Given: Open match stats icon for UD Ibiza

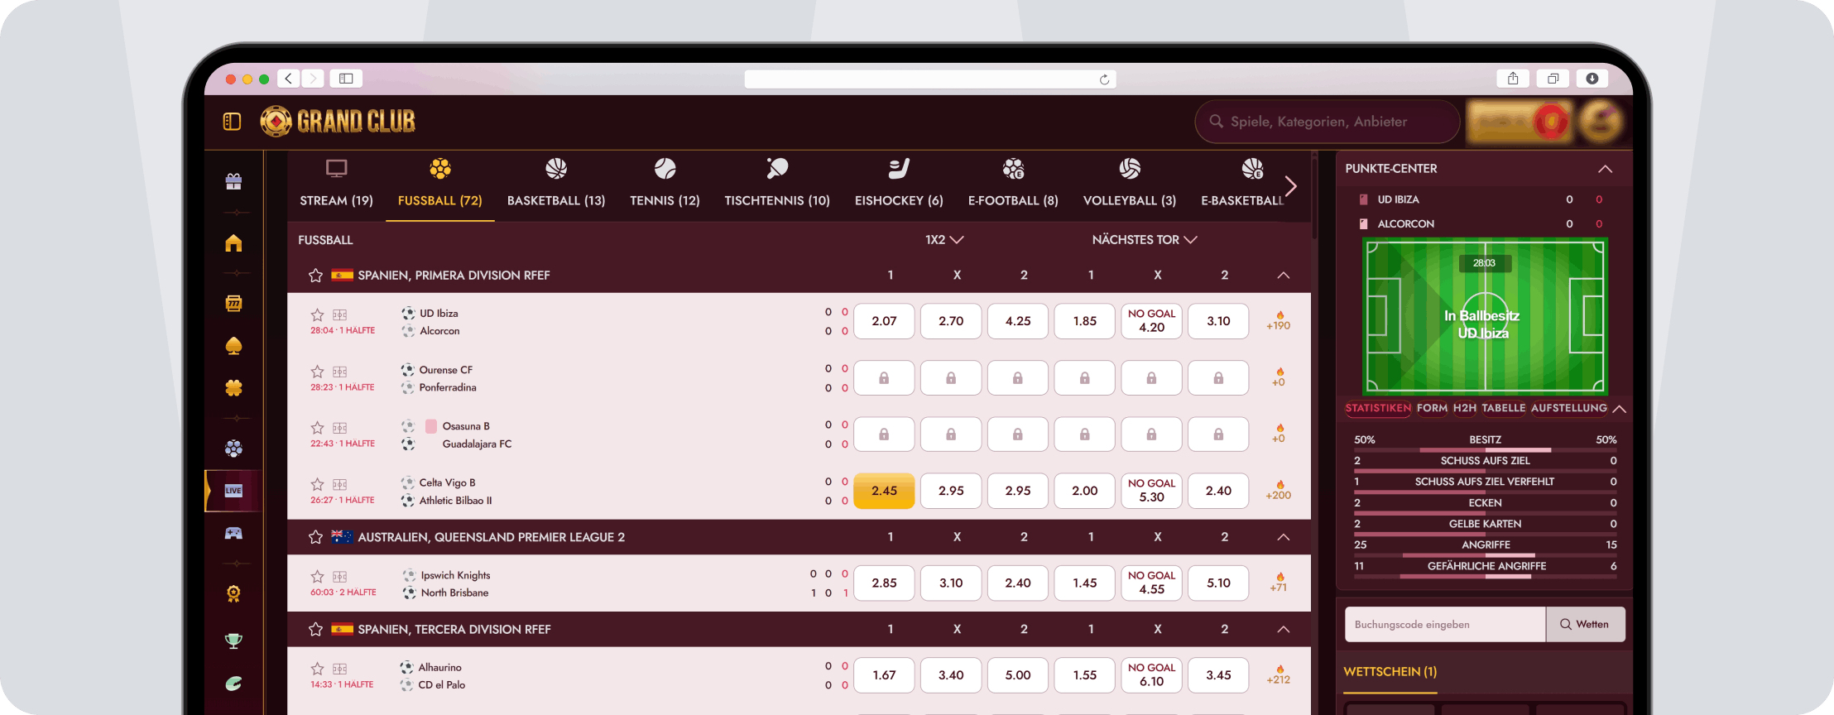Looking at the screenshot, I should pos(340,315).
